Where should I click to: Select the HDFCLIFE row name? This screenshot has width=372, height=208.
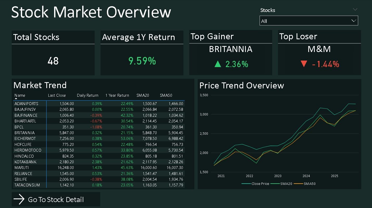[23, 144]
